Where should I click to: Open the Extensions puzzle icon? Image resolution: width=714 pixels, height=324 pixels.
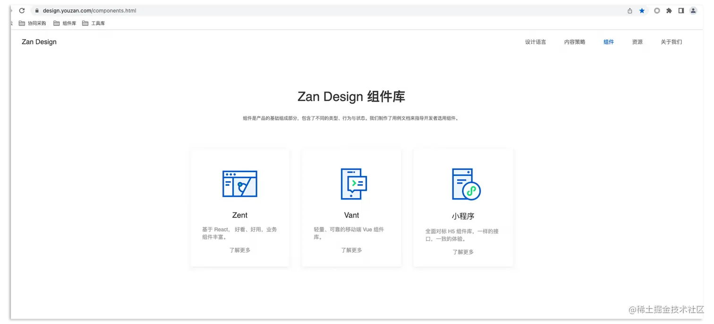(x=669, y=10)
